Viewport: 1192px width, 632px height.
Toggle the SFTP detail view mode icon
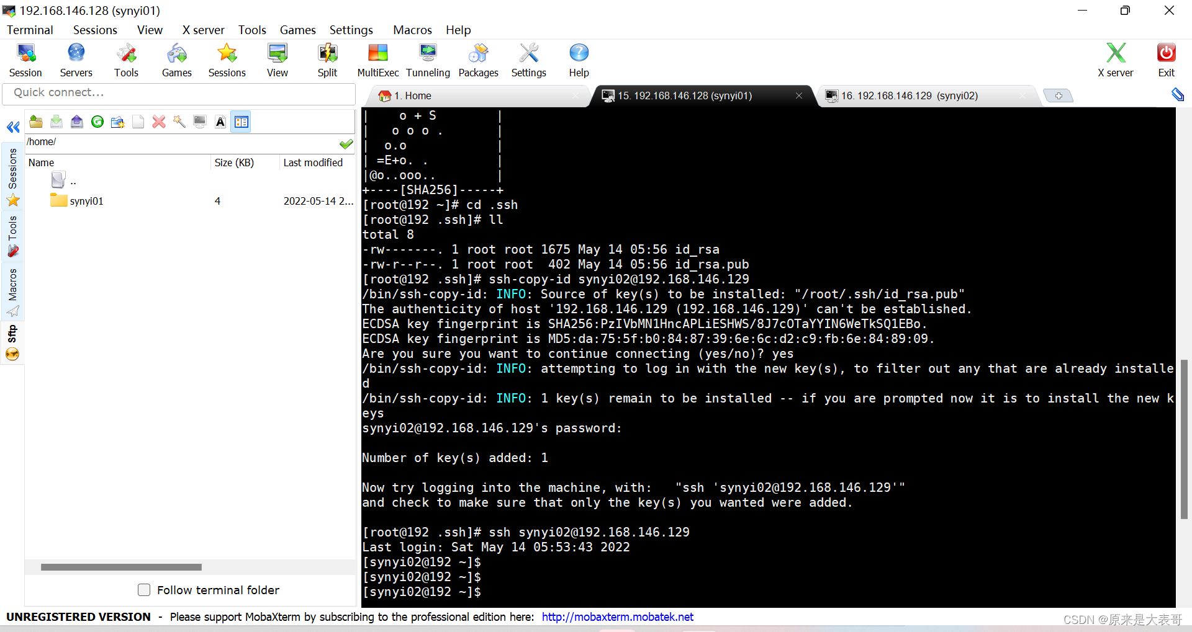[242, 122]
